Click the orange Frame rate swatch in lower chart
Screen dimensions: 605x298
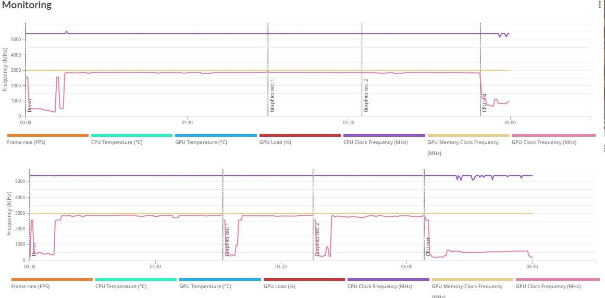pyautogui.click(x=52, y=279)
